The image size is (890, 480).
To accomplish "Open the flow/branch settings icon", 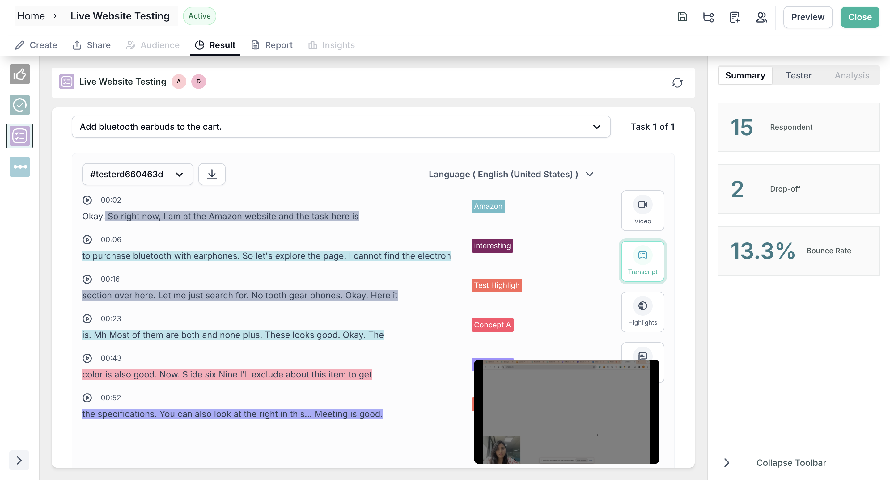I will (708, 17).
